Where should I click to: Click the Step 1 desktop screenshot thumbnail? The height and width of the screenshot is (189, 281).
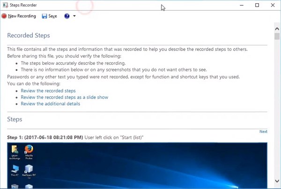tap(137, 165)
